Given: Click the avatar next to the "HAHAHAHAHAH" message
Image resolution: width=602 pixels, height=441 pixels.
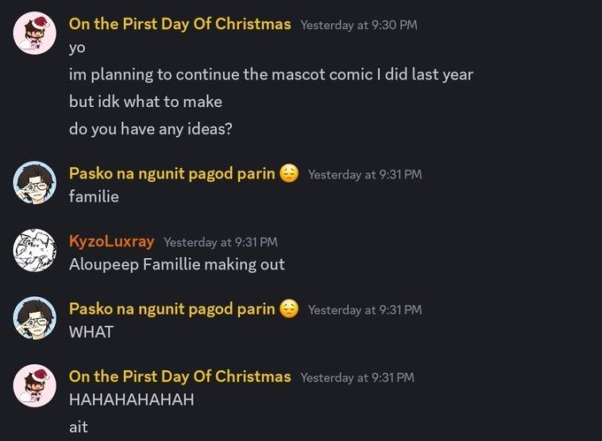Looking at the screenshot, I should [x=35, y=386].
